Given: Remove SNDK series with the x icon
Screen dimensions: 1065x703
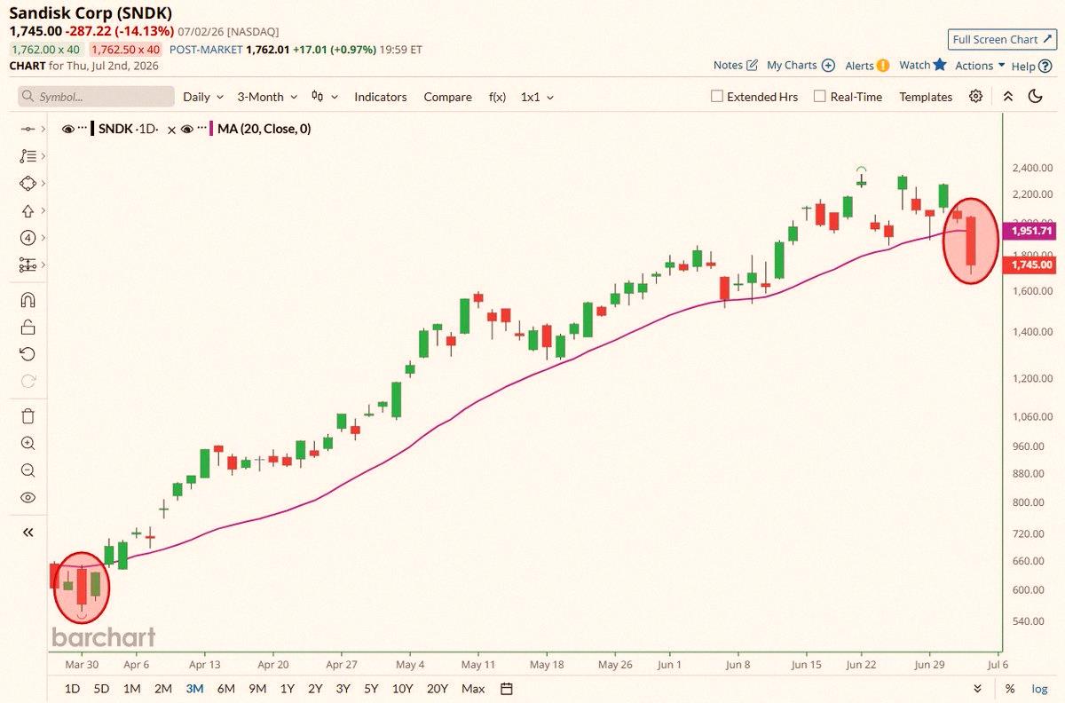Looking at the screenshot, I should tap(173, 129).
